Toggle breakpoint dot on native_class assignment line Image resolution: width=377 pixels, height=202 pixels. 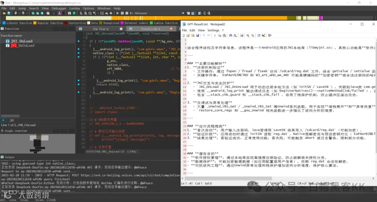click(79, 53)
